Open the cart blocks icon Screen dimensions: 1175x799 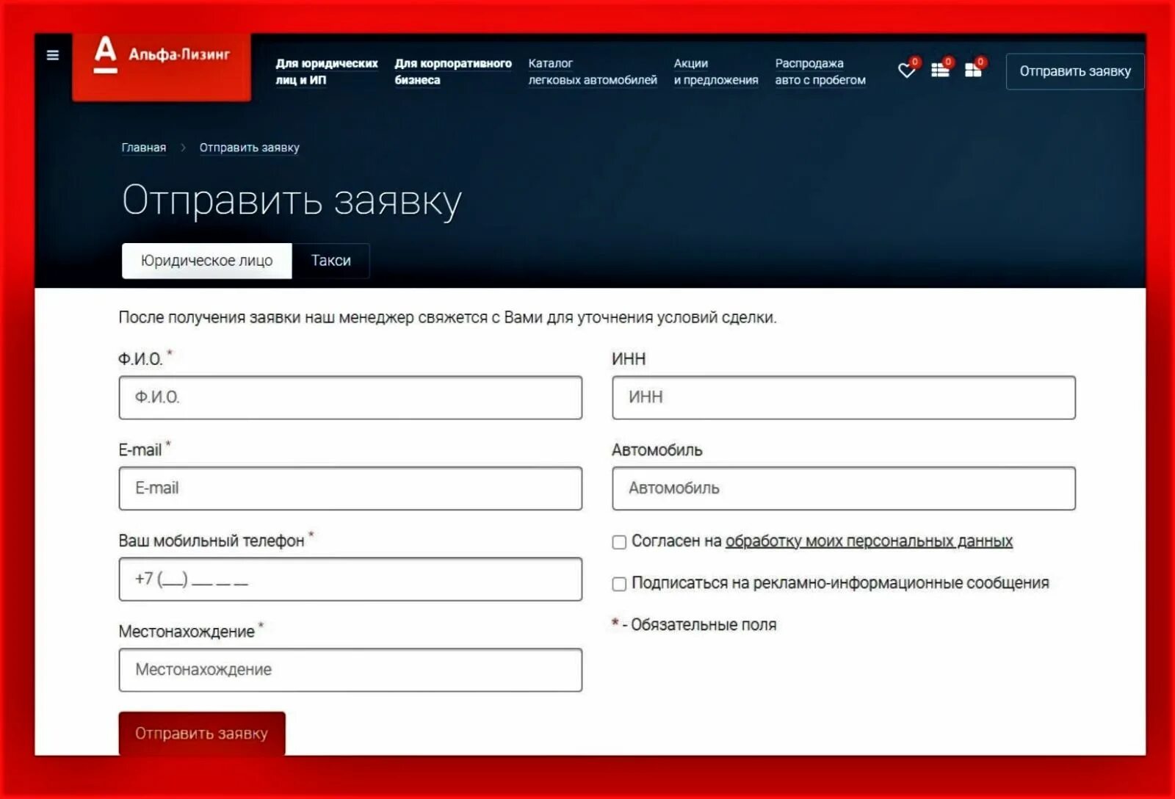point(973,70)
